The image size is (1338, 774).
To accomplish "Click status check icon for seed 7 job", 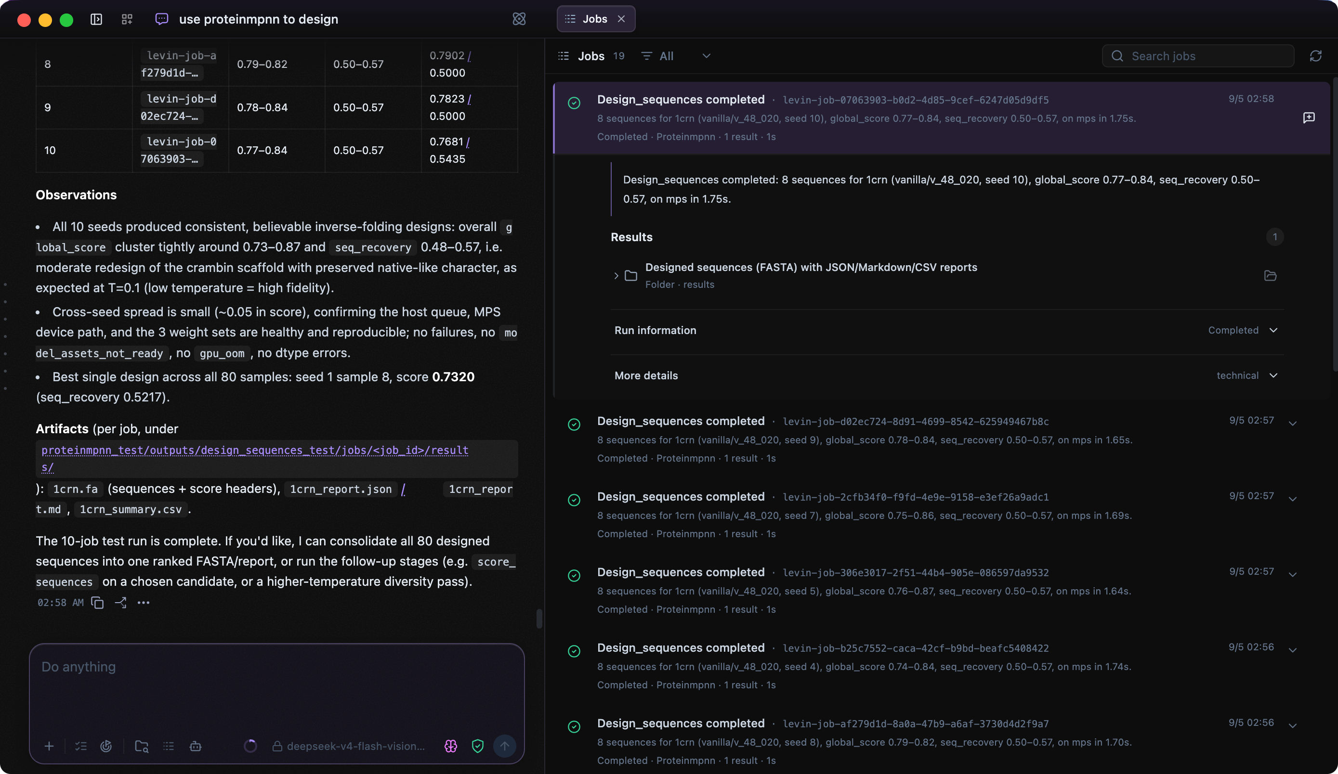I will point(574,500).
